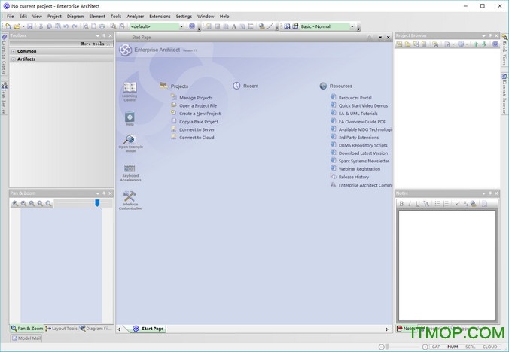Viewport: 509px width, 352px height.
Task: Click Create a New Project link
Action: tap(200, 114)
